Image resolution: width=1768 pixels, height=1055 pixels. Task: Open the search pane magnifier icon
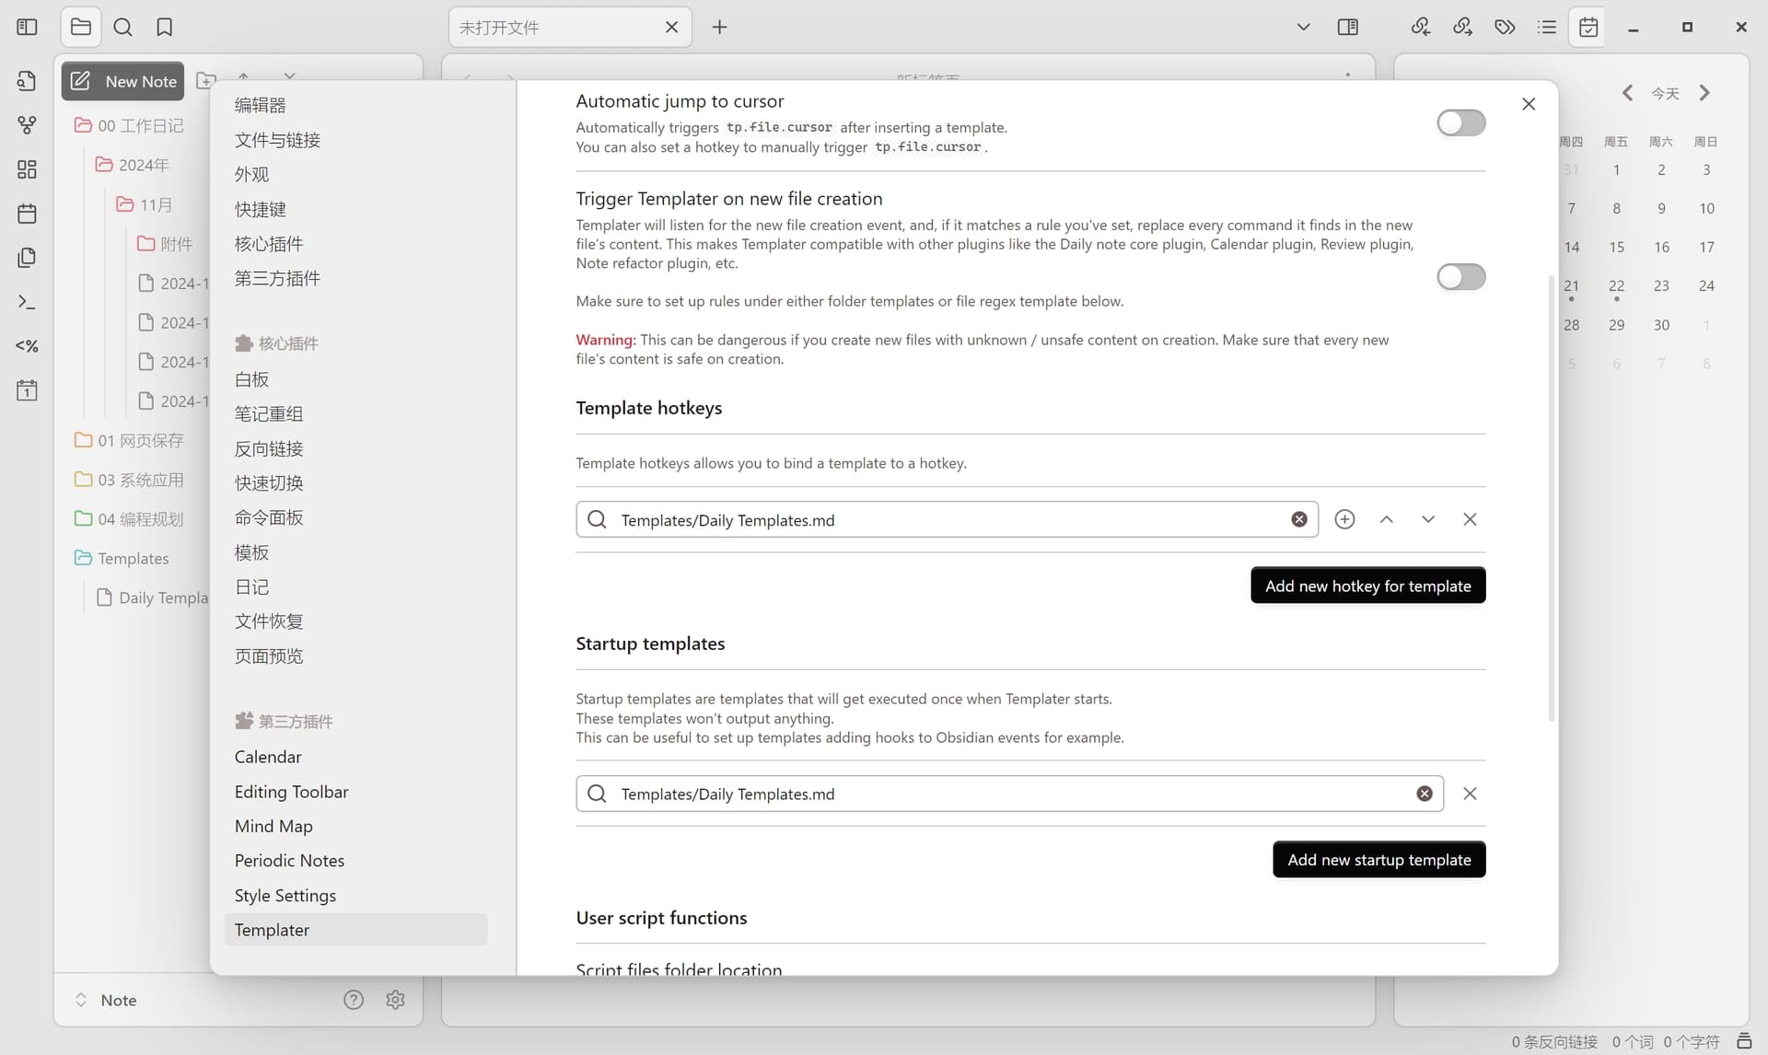click(122, 27)
